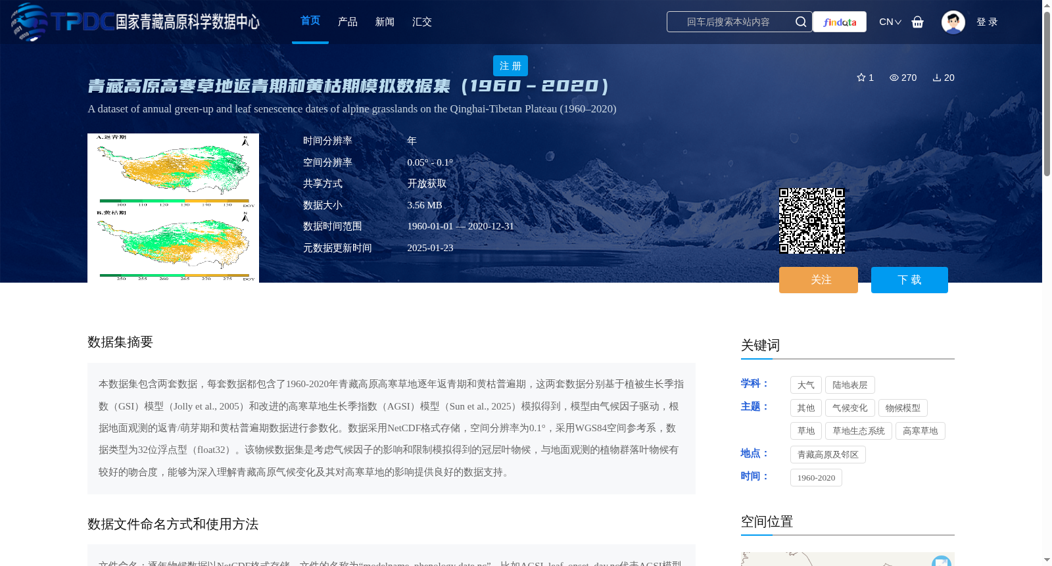Open the 产品 menu item

point(348,22)
